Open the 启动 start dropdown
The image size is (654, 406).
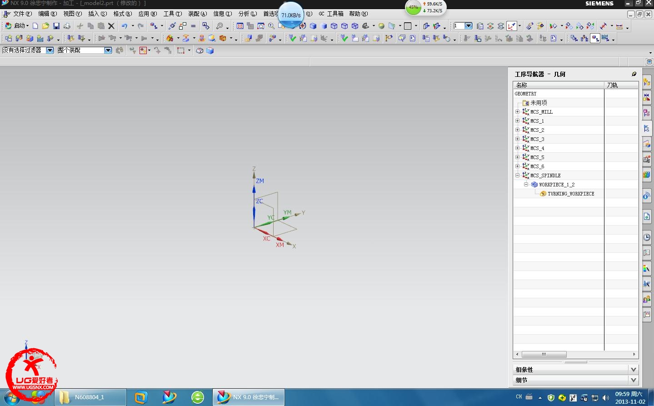pos(17,26)
